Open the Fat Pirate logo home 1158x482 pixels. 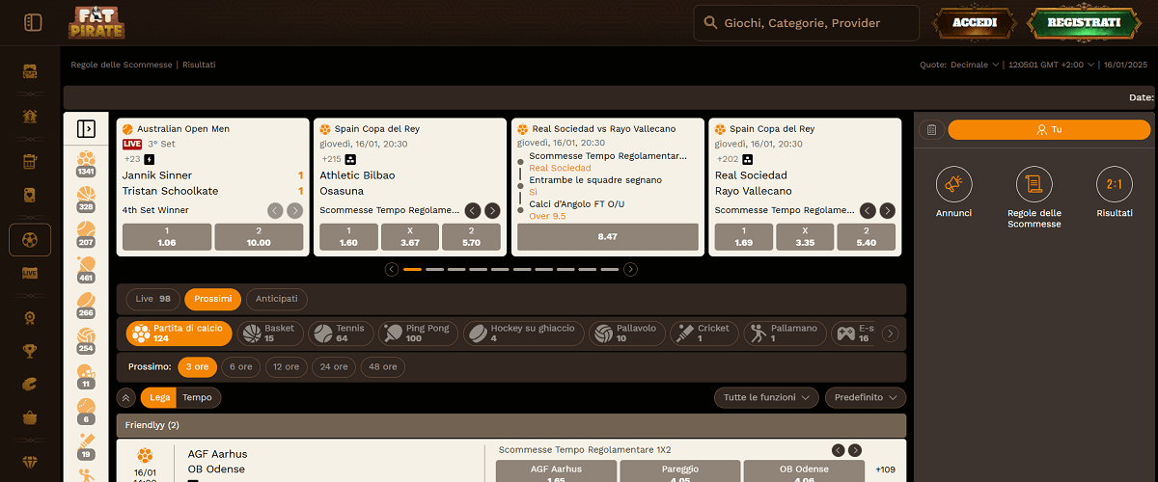pos(96,22)
